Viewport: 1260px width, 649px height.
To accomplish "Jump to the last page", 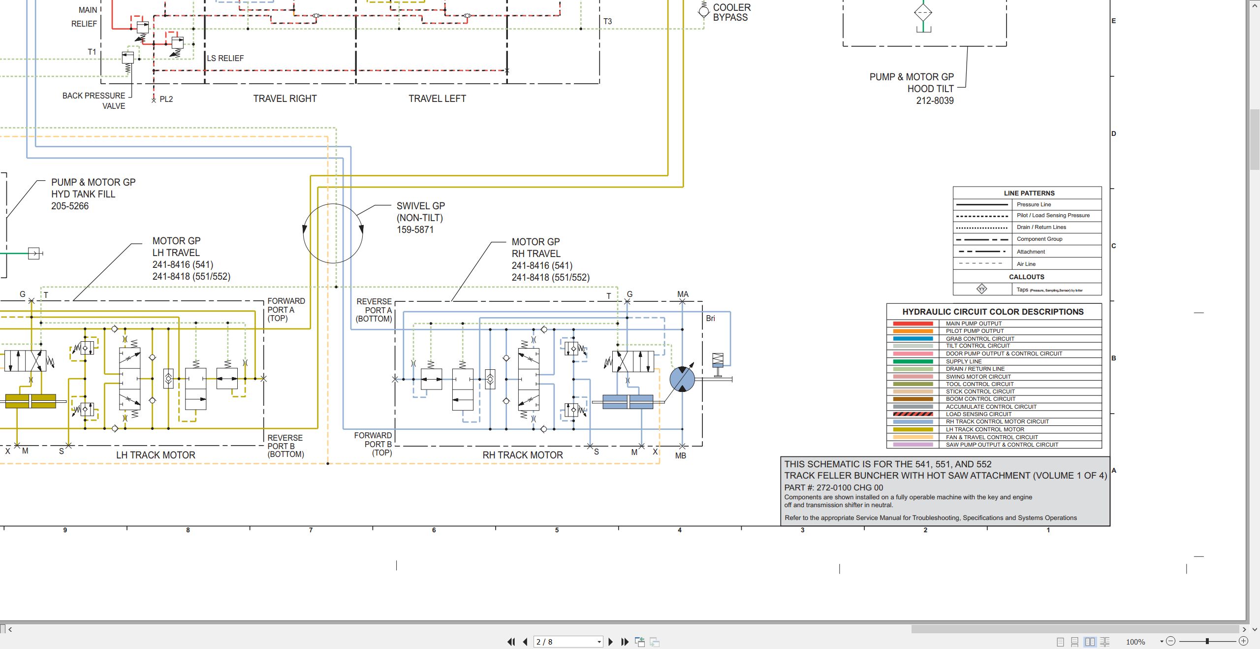I will pyautogui.click(x=625, y=642).
